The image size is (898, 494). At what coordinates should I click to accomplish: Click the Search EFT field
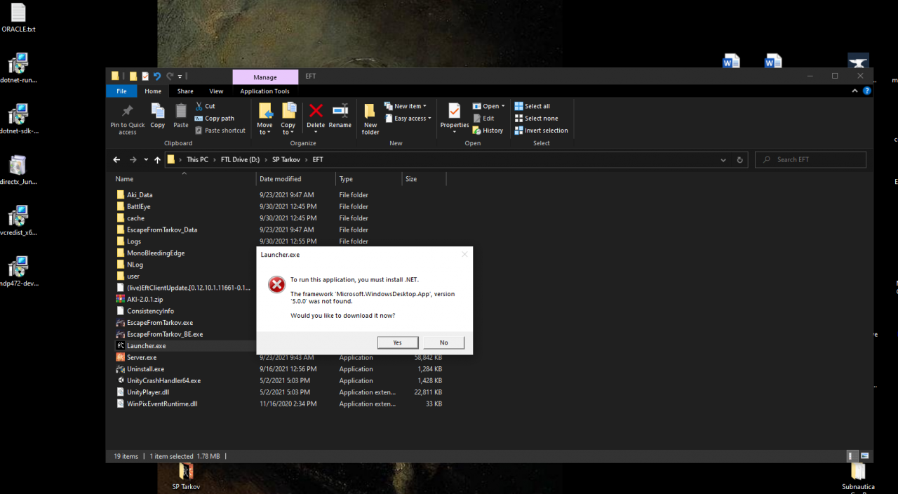point(810,160)
